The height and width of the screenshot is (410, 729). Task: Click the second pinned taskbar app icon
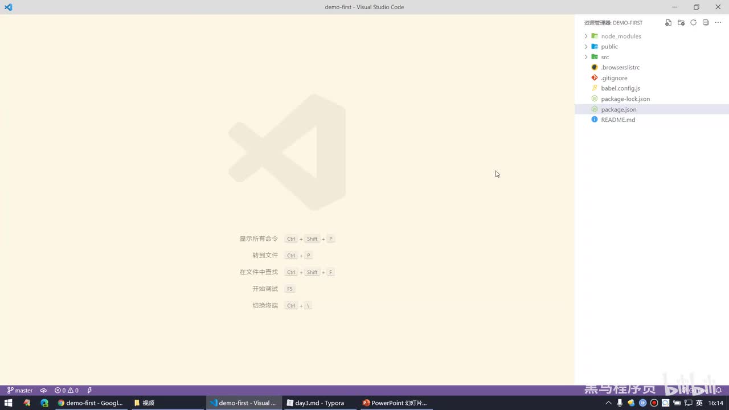tap(27, 403)
